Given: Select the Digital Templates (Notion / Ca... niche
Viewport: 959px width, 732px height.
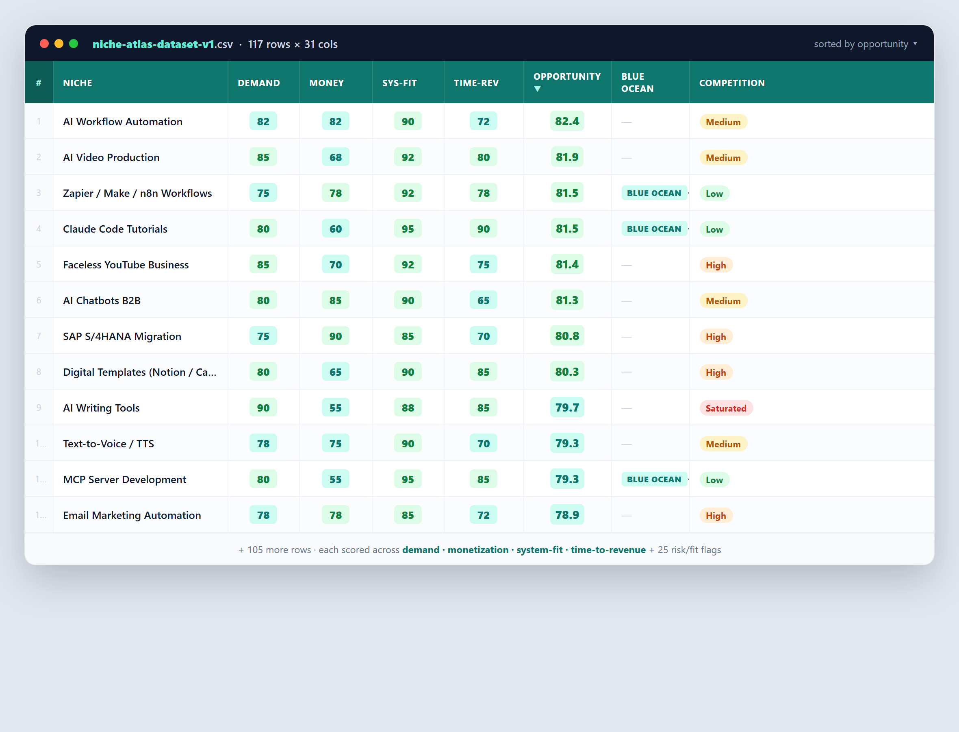Looking at the screenshot, I should [139, 372].
